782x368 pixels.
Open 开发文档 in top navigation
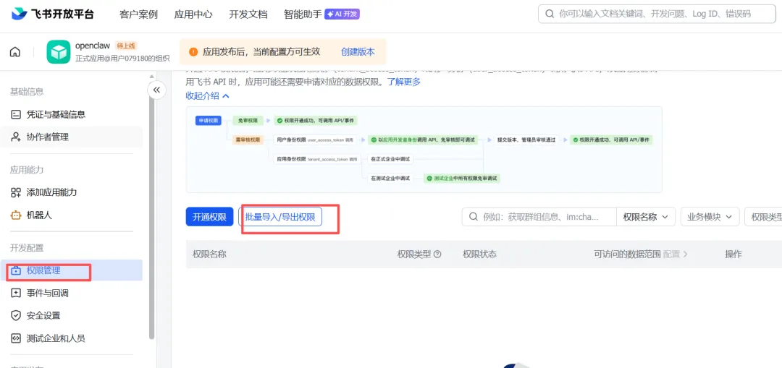[248, 14]
